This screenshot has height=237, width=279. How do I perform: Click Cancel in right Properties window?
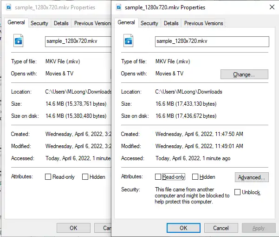tap(221, 228)
